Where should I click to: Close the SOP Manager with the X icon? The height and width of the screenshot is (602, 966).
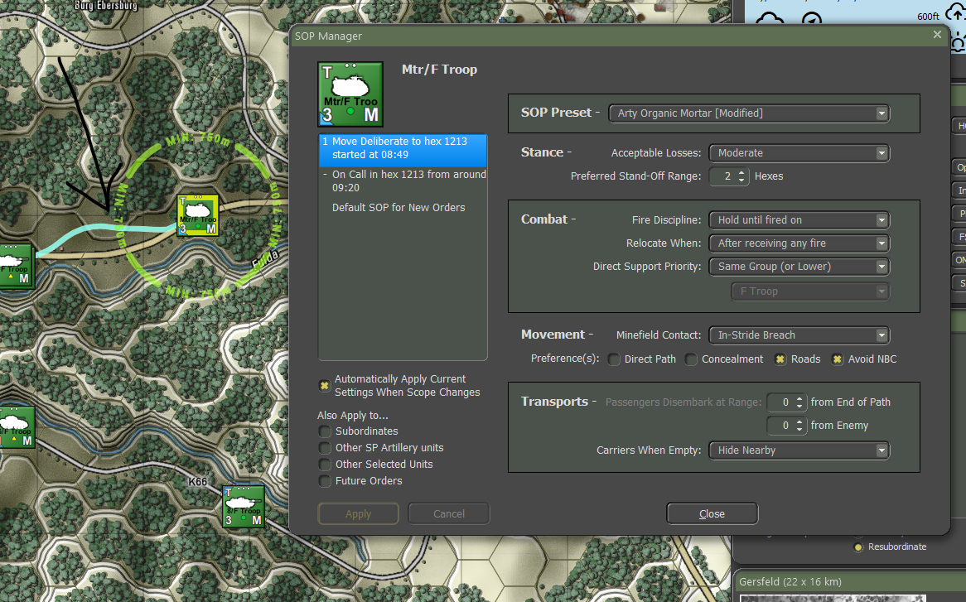pos(937,35)
